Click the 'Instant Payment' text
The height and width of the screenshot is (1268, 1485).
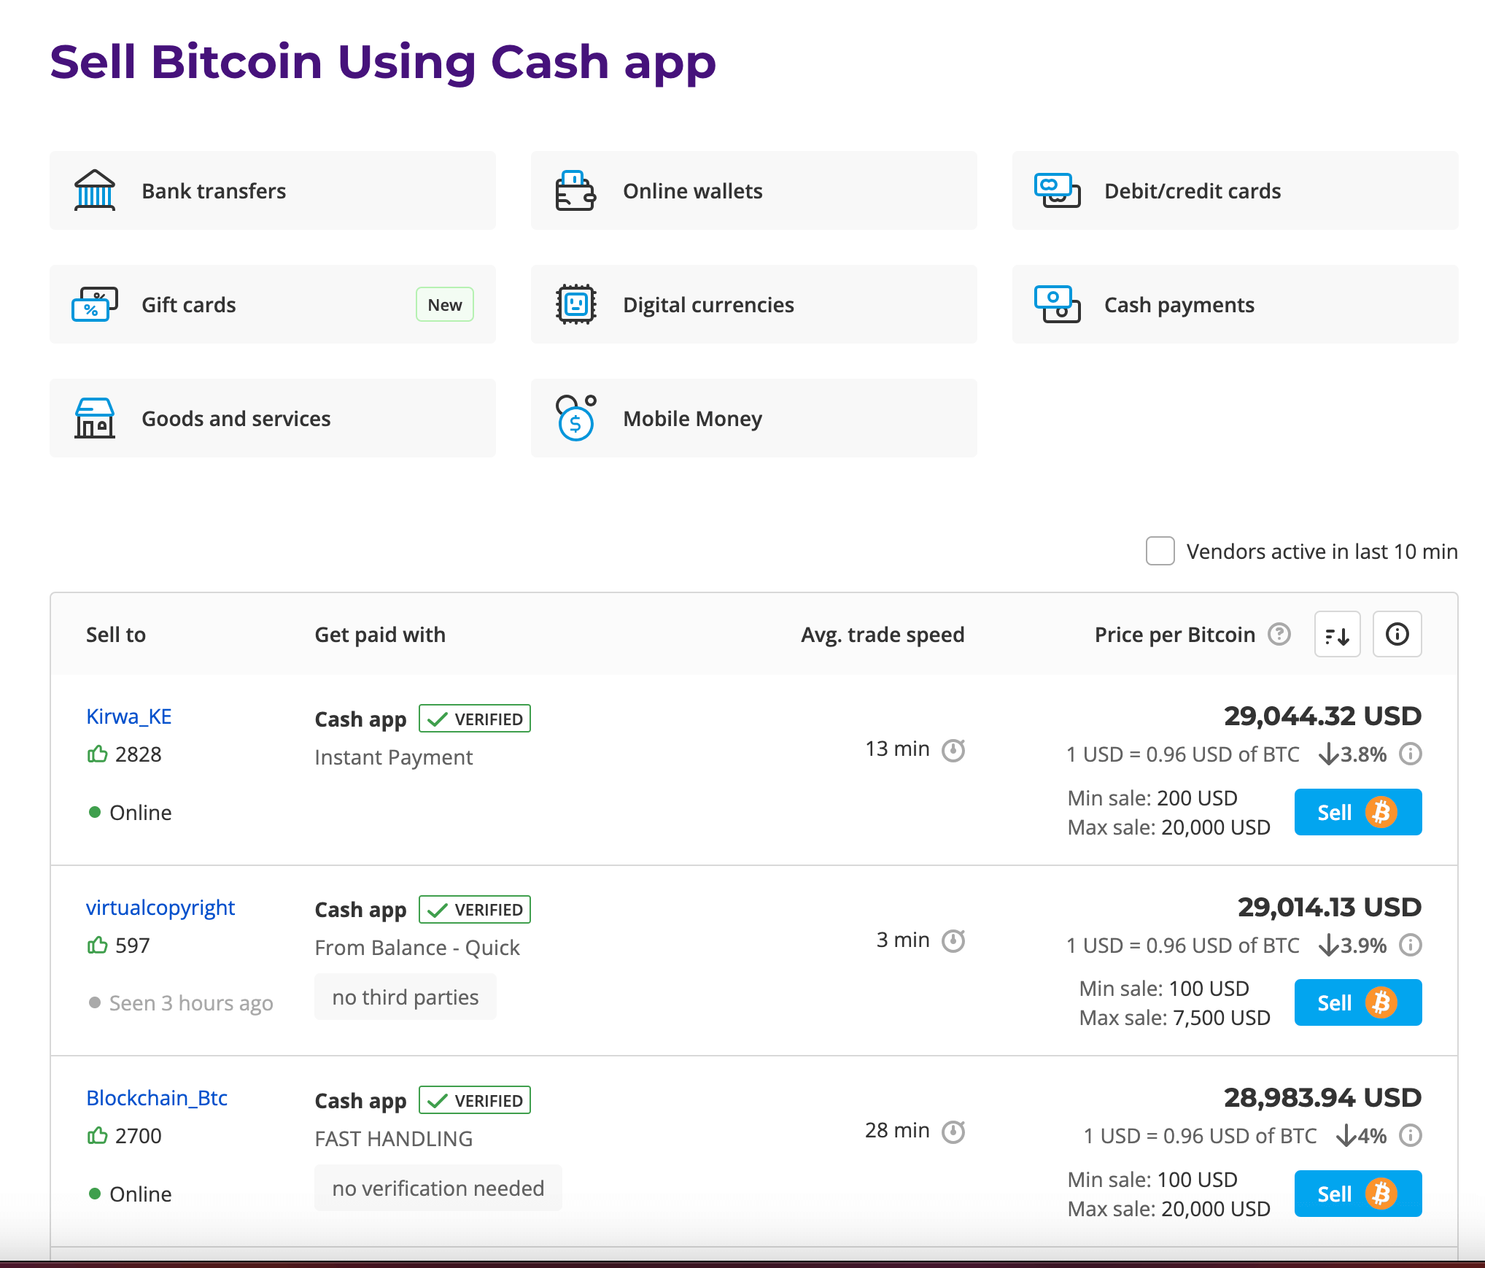pyautogui.click(x=394, y=757)
